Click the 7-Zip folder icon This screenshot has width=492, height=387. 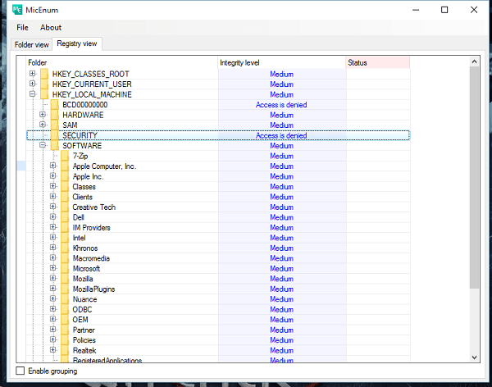click(x=65, y=156)
